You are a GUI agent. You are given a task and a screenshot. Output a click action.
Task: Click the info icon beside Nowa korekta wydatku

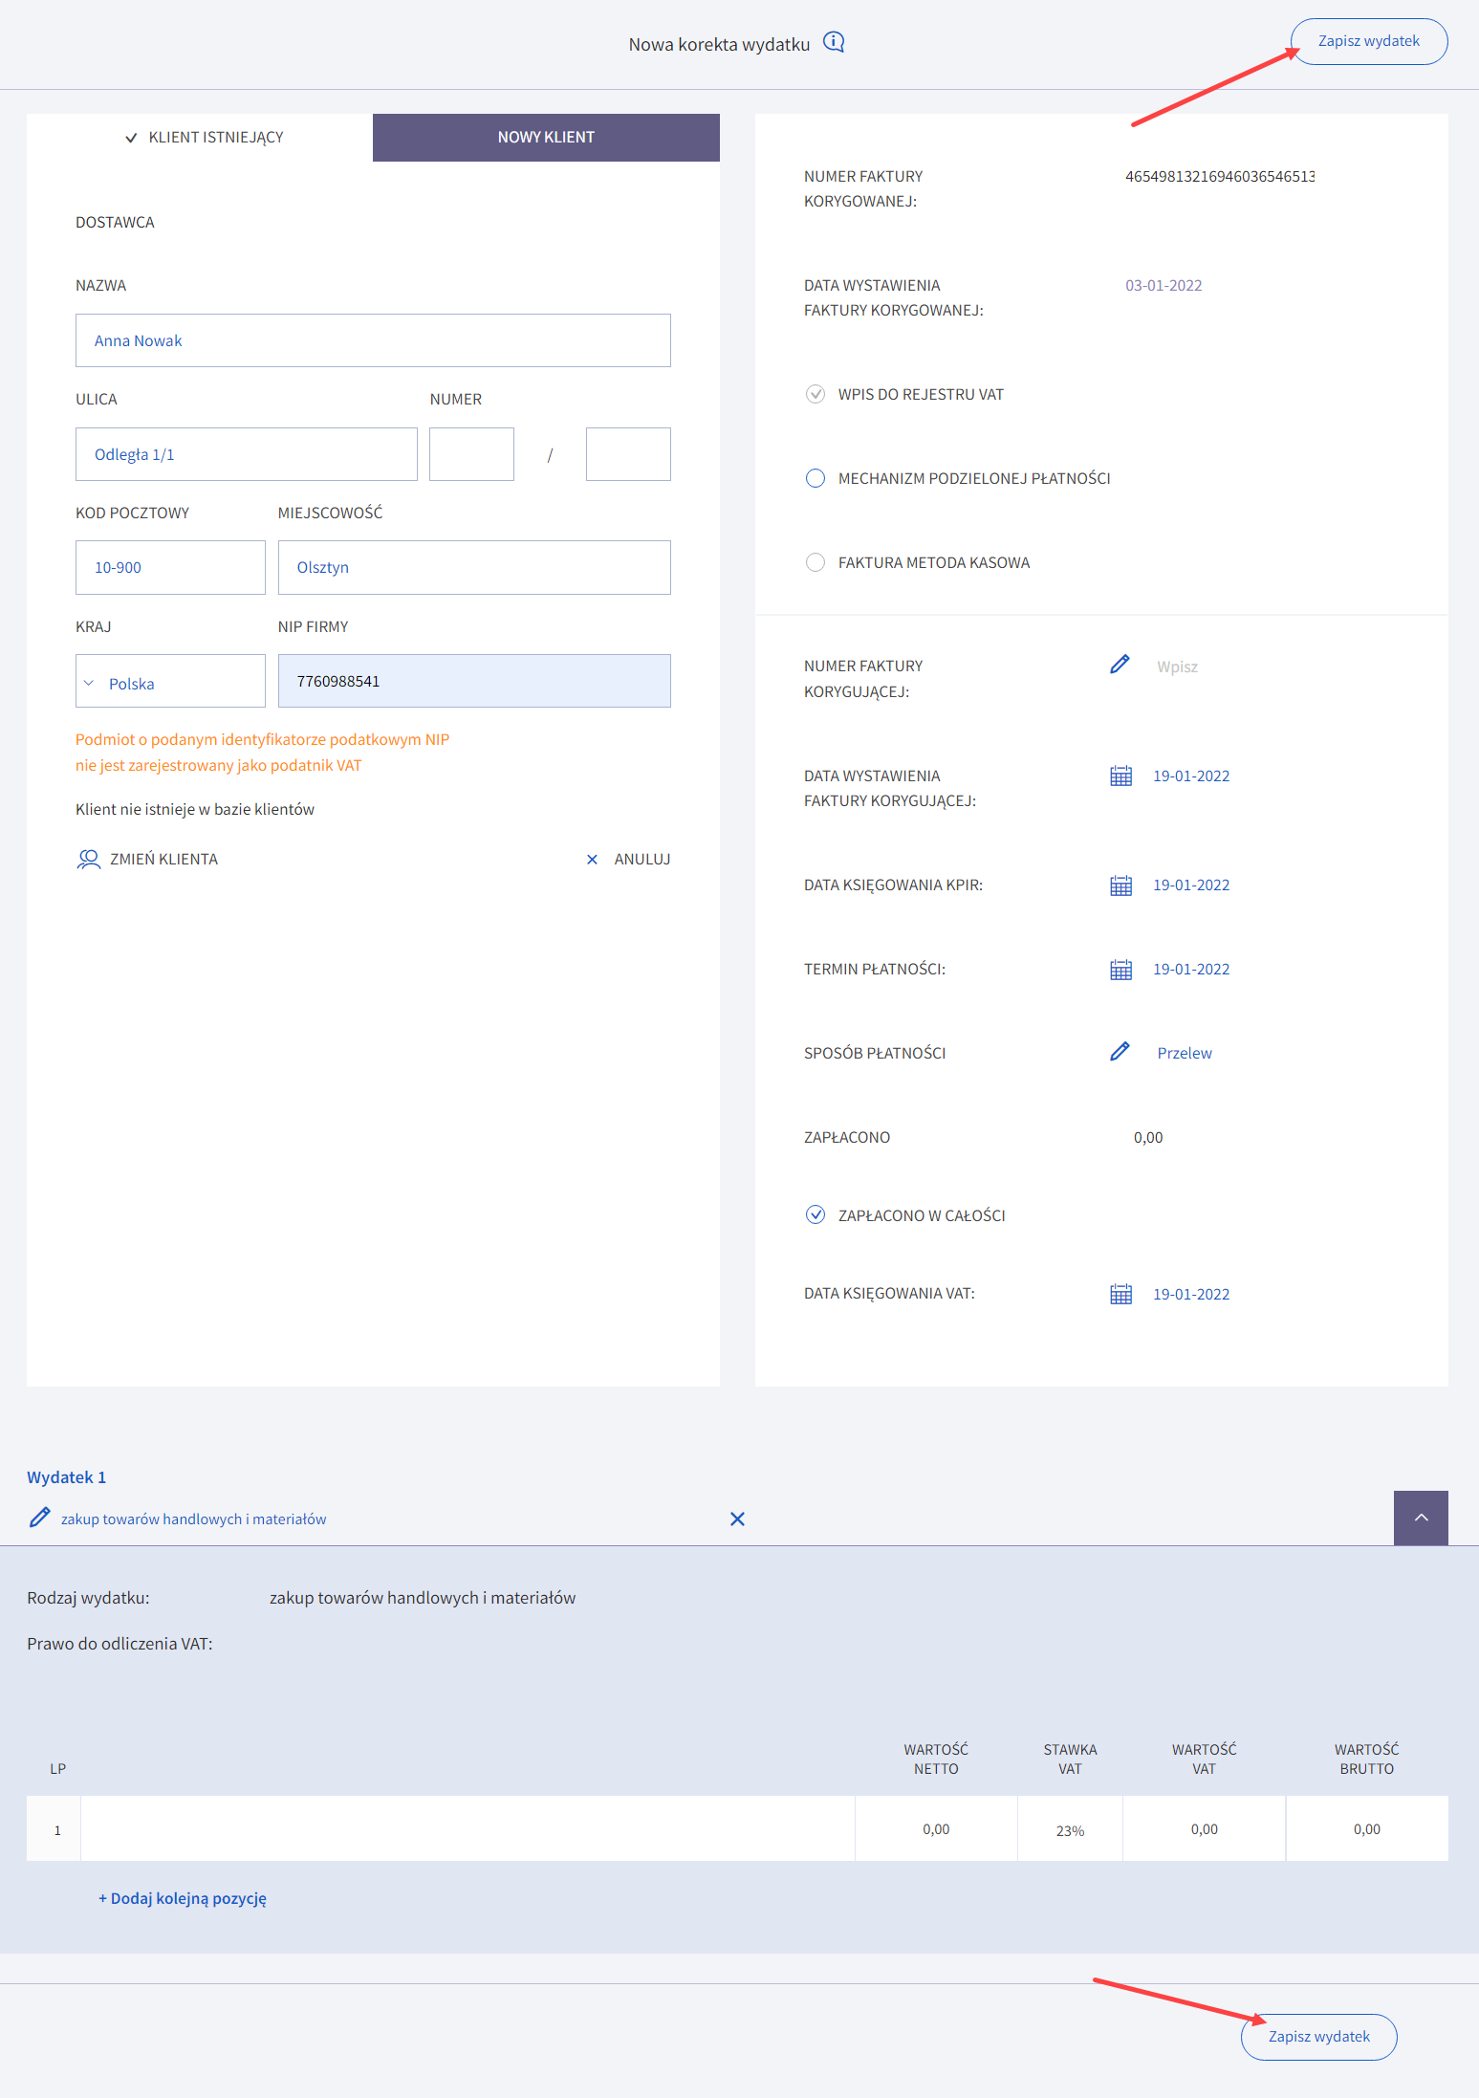point(834,43)
